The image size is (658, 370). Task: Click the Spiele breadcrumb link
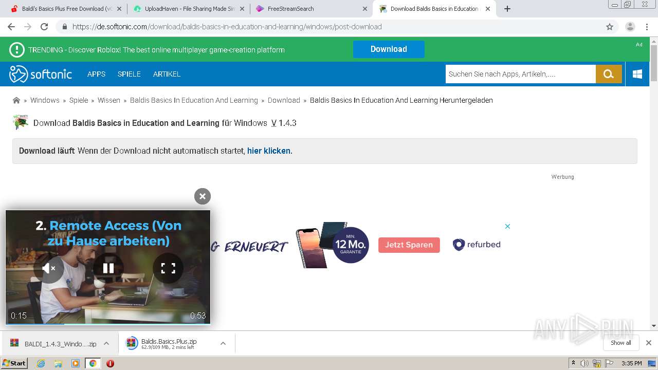coord(79,100)
